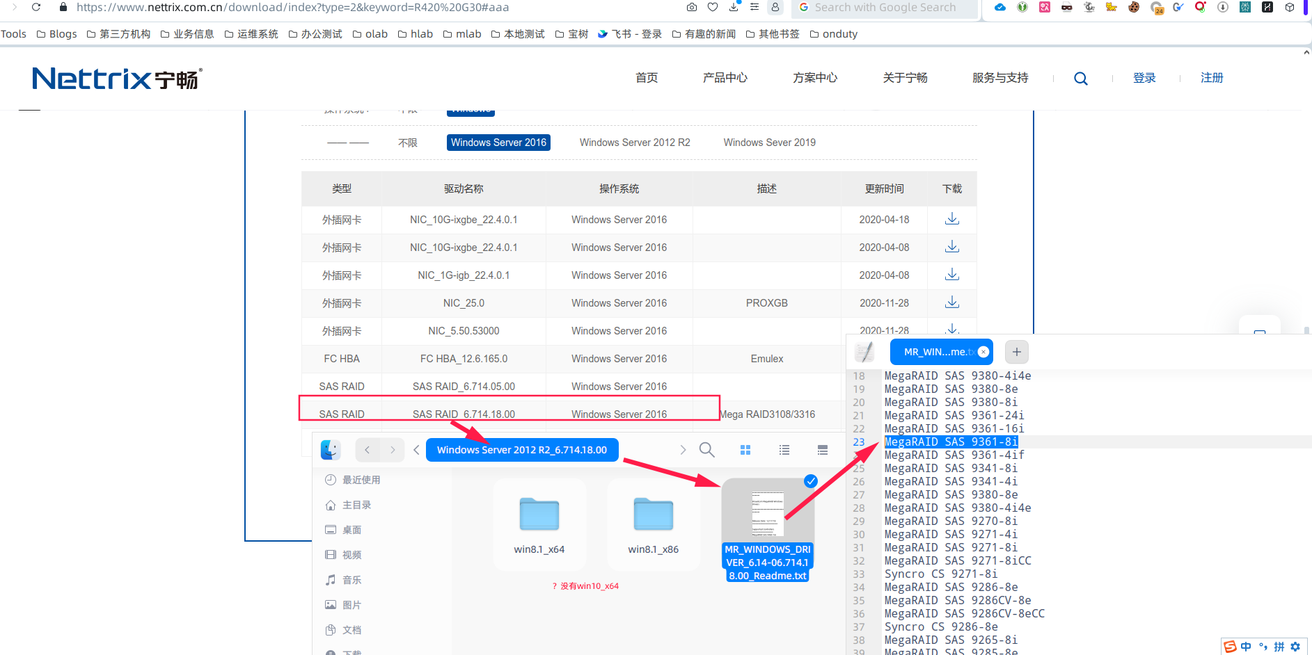
Task: Expand path right chevron in file manager
Action: pyautogui.click(x=683, y=450)
